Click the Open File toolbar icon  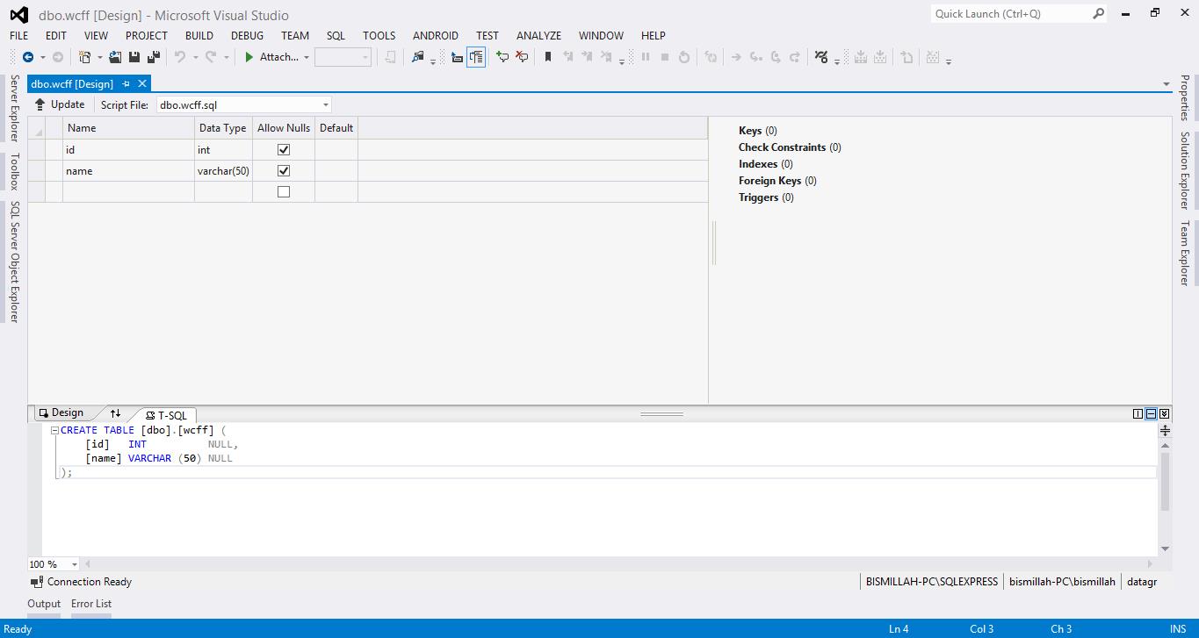click(x=115, y=57)
